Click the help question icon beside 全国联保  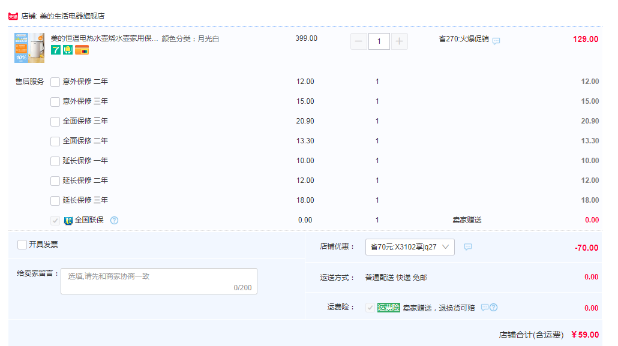[x=114, y=220]
